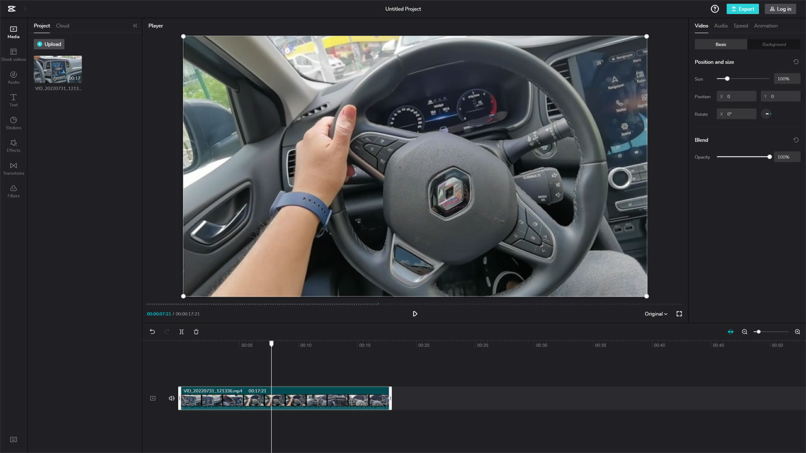Viewport: 806px width, 453px height.
Task: Open the Media panel in sidebar
Action: click(x=13, y=32)
